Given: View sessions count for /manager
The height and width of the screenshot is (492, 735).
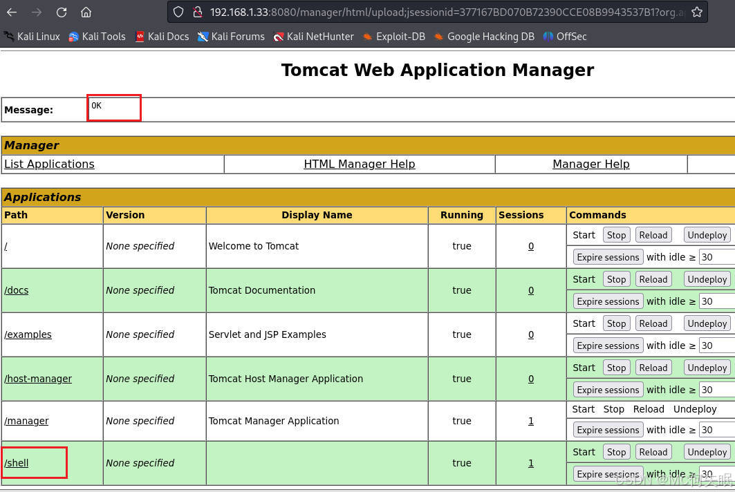Looking at the screenshot, I should tap(531, 421).
